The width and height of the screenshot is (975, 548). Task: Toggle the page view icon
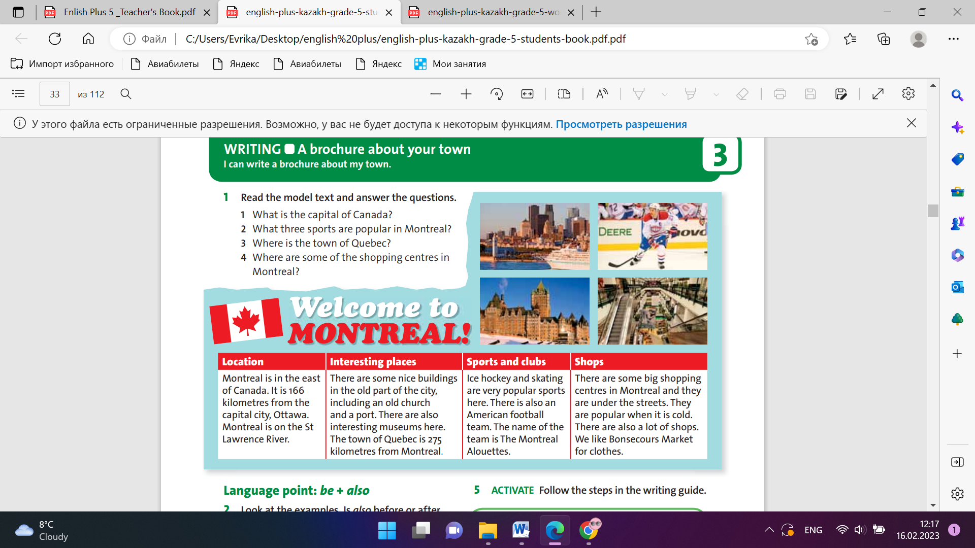coord(564,94)
